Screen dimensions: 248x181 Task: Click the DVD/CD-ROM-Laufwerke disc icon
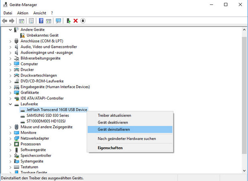[16, 81]
